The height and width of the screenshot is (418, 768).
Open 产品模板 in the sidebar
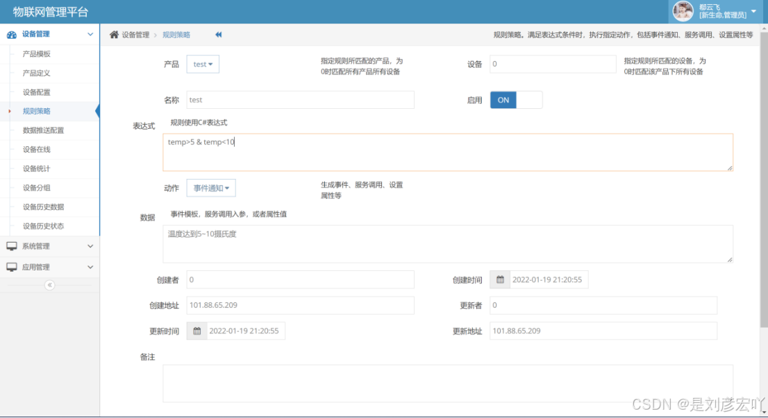(x=37, y=54)
